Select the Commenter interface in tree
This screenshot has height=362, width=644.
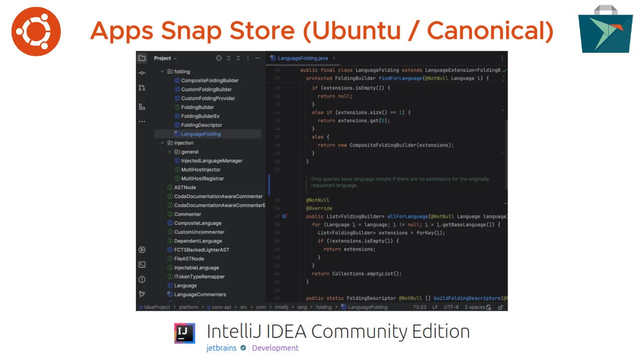184,214
